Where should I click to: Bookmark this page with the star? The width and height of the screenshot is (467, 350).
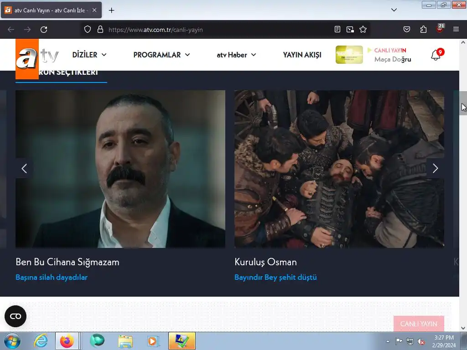click(x=363, y=30)
